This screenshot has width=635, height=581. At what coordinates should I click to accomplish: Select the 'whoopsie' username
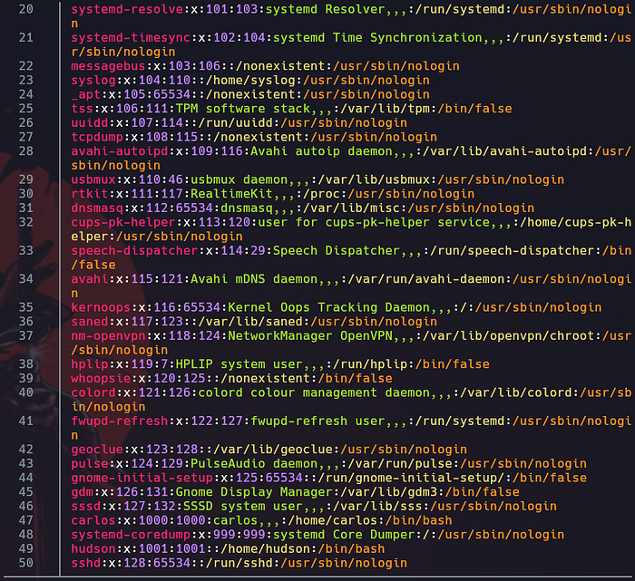click(101, 378)
